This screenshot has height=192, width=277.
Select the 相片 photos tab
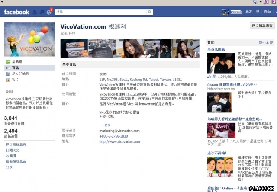[x=15, y=80]
